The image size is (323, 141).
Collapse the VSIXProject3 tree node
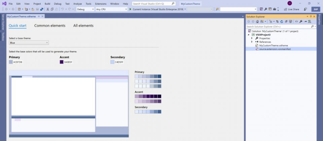pyautogui.click(x=249, y=35)
